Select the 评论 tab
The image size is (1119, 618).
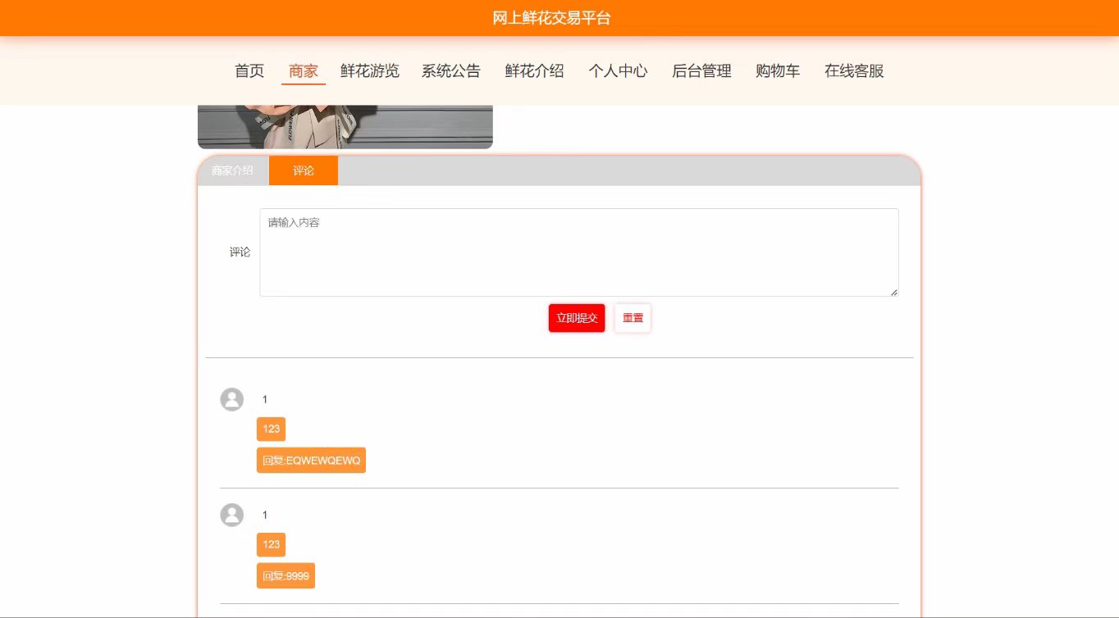(304, 170)
